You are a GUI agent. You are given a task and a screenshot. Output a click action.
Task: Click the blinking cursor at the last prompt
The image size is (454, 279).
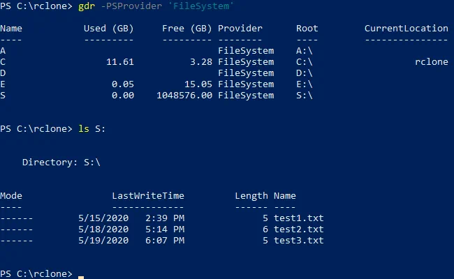click(x=81, y=276)
